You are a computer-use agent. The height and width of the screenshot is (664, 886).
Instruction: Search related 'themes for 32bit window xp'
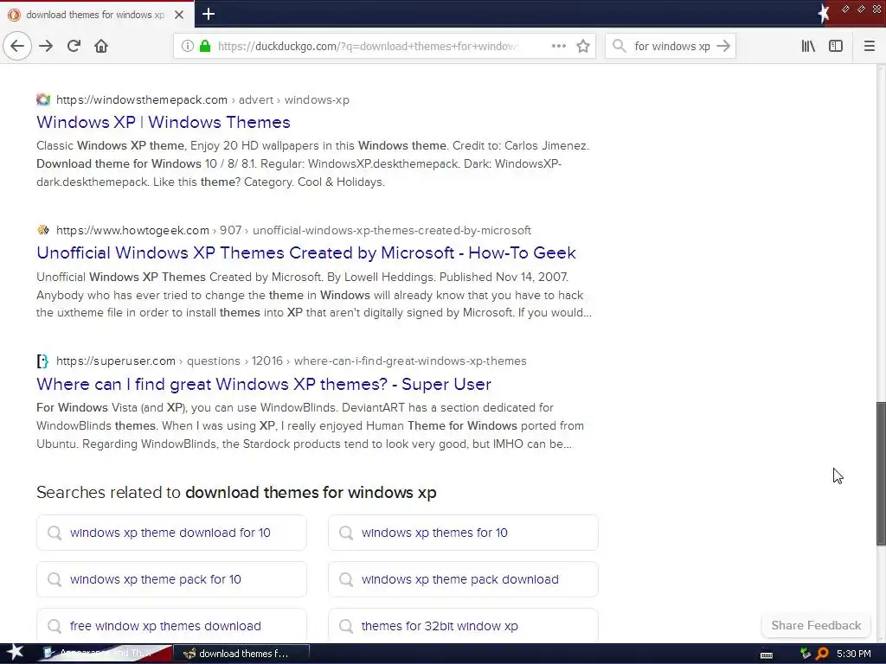(463, 626)
